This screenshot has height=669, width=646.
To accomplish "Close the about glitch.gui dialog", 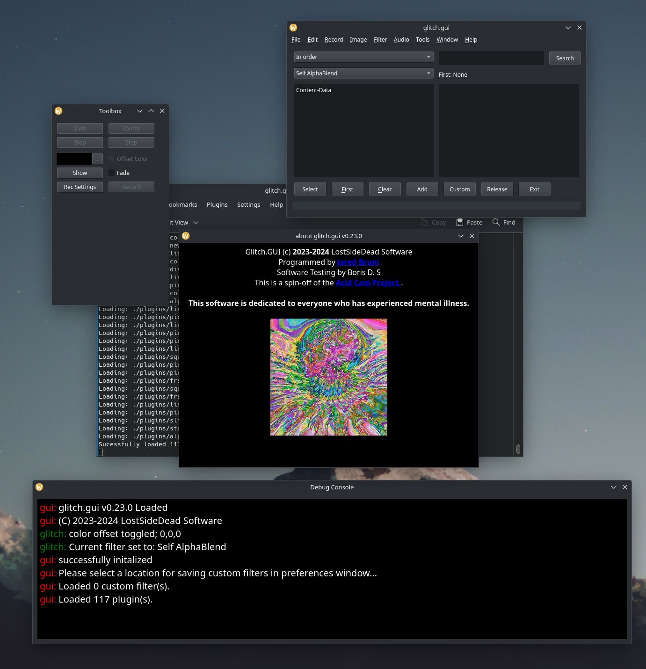I will click(472, 236).
